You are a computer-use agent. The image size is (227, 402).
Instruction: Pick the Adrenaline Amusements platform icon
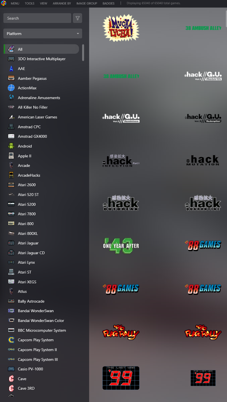click(x=11, y=98)
